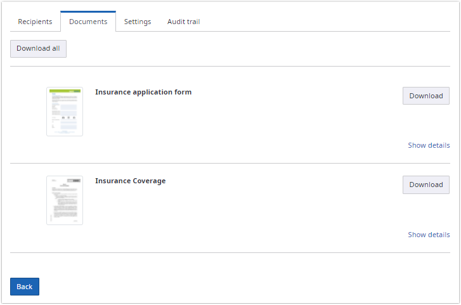Viewport: 461px width, 305px height.
Task: Show details for Insurance application form
Action: click(429, 145)
